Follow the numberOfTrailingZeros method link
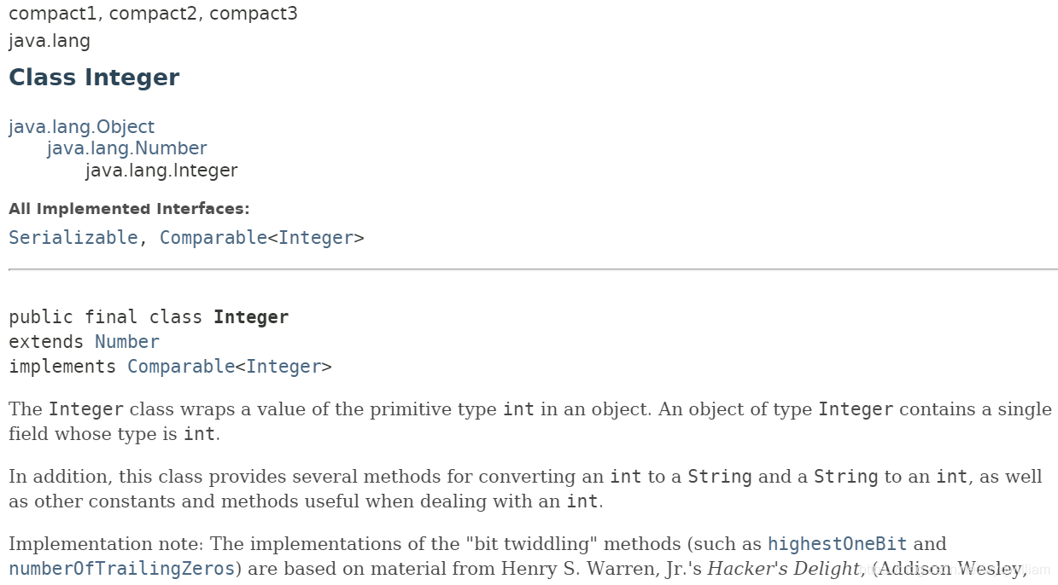Viewport: 1058px width, 585px height. pyautogui.click(x=121, y=569)
